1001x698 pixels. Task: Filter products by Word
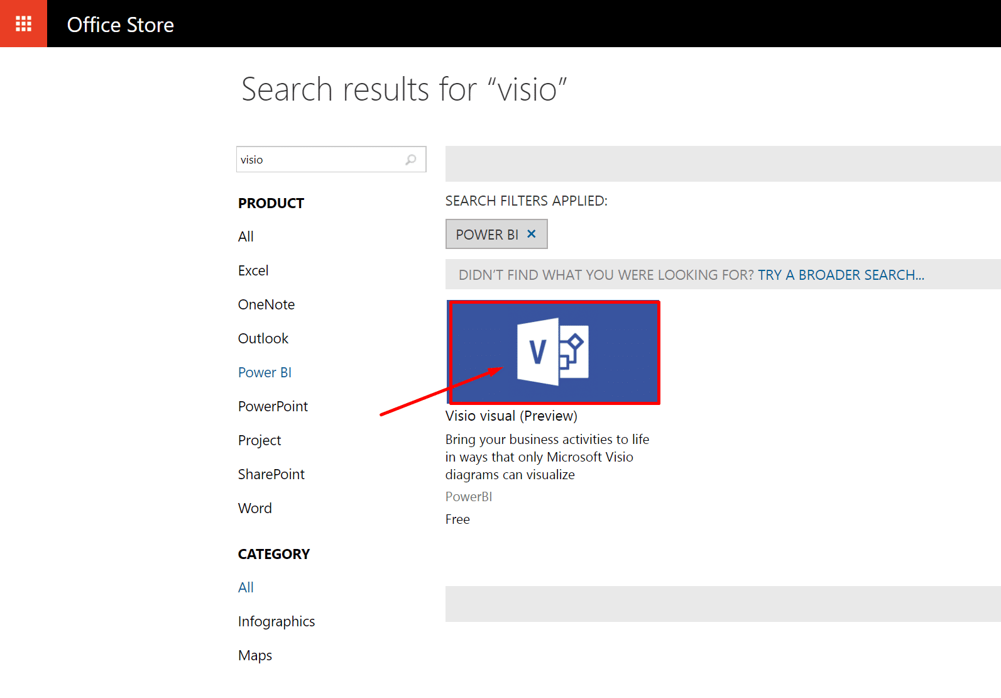[255, 508]
